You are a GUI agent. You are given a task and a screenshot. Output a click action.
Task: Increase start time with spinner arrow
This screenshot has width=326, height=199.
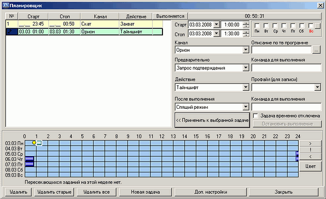point(246,23)
